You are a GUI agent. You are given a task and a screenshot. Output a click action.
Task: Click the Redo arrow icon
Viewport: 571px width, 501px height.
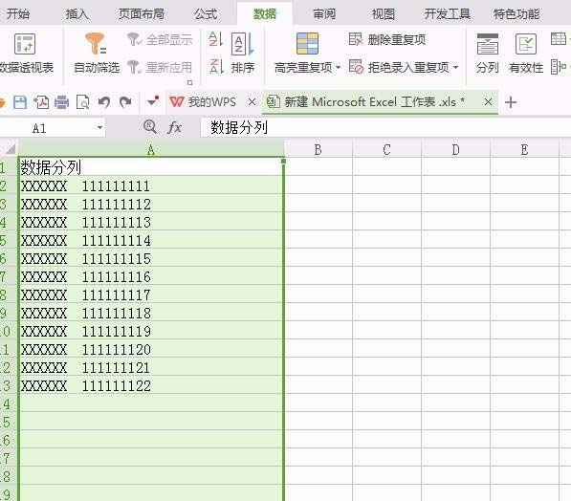point(125,102)
